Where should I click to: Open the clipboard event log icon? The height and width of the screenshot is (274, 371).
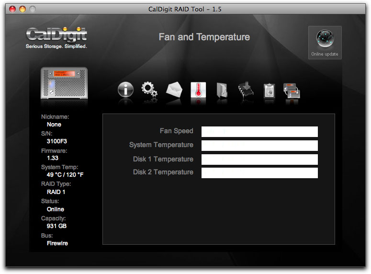269,90
